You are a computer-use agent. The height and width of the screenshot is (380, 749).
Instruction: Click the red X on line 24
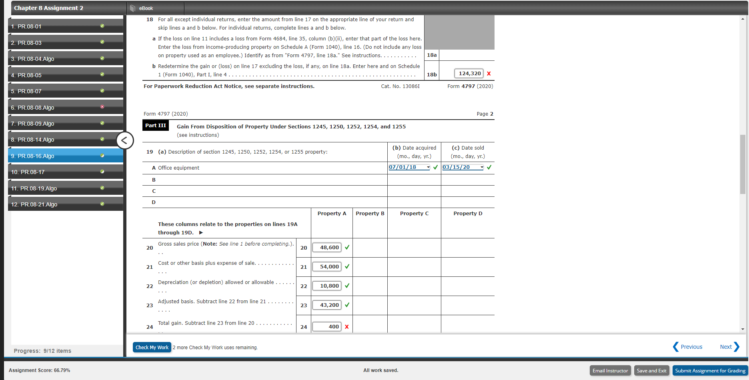pyautogui.click(x=346, y=327)
